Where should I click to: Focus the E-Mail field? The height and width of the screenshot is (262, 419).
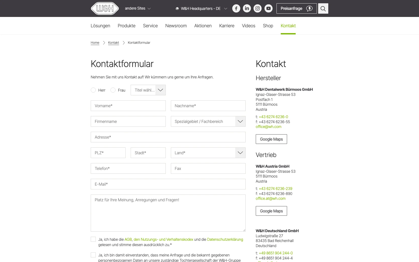[x=168, y=184]
